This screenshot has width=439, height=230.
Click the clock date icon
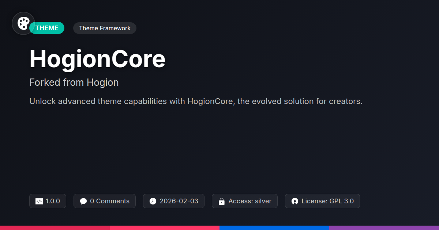pos(153,201)
